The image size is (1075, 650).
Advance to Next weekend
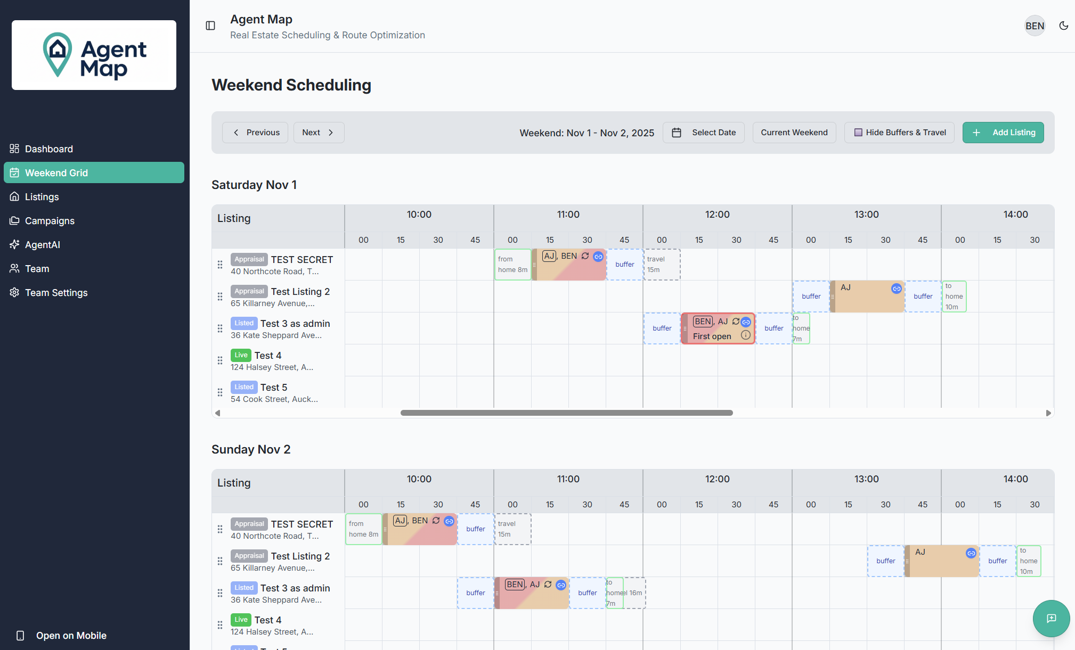tap(319, 133)
